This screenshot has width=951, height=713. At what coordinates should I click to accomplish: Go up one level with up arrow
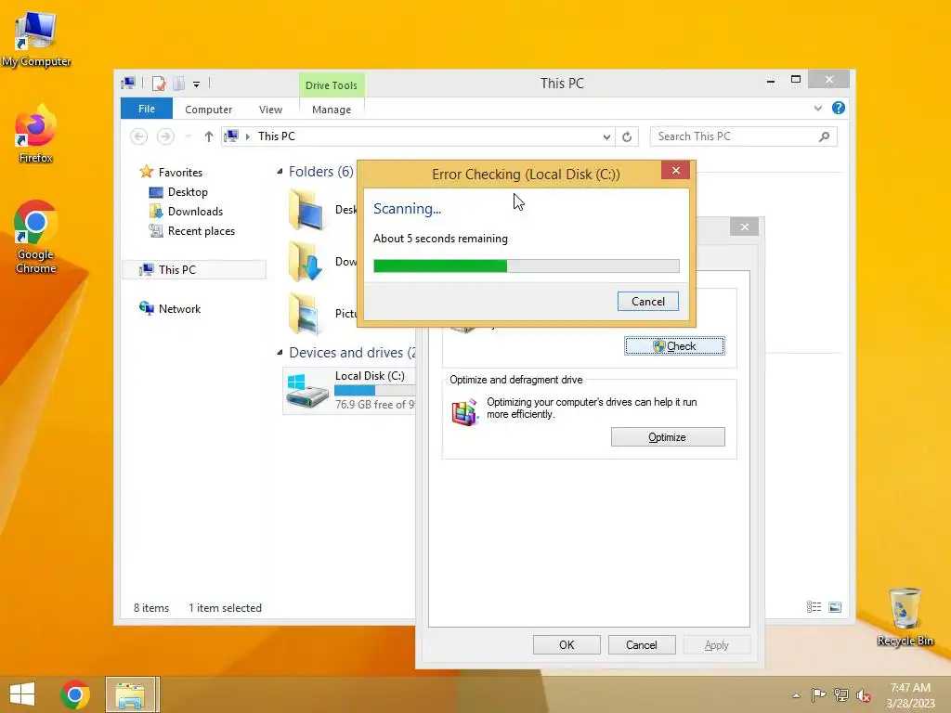click(209, 136)
